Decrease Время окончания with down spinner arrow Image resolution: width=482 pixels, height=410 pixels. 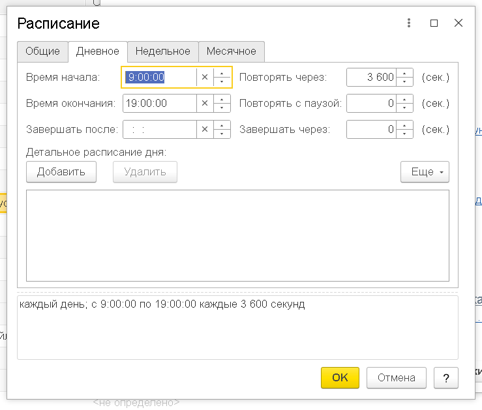[222, 108]
